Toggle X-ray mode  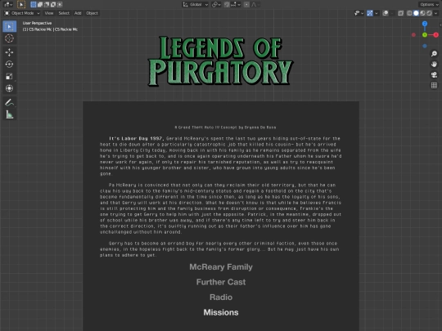[400, 13]
